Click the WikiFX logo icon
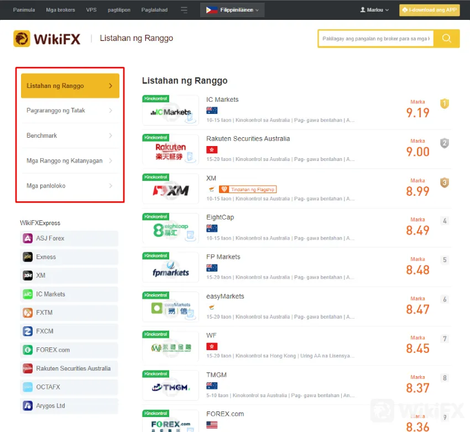Viewport: 470px width, 432px height. pyautogui.click(x=22, y=39)
